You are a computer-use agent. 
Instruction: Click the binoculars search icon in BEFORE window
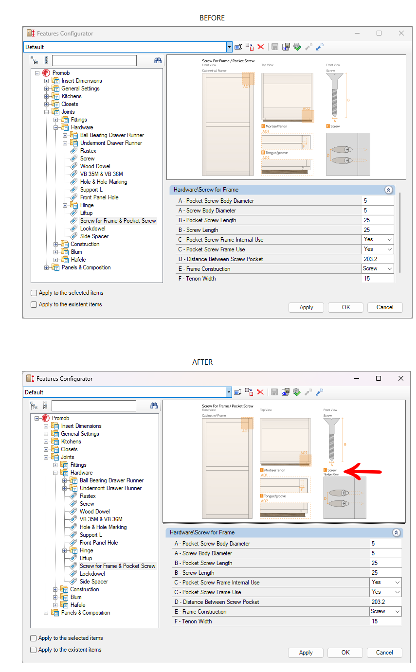[x=158, y=60]
